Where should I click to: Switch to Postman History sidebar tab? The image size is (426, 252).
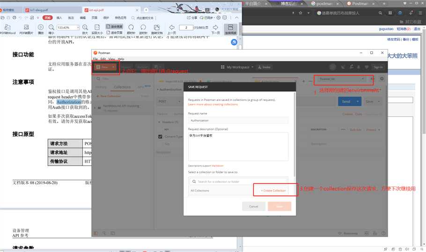(101, 87)
